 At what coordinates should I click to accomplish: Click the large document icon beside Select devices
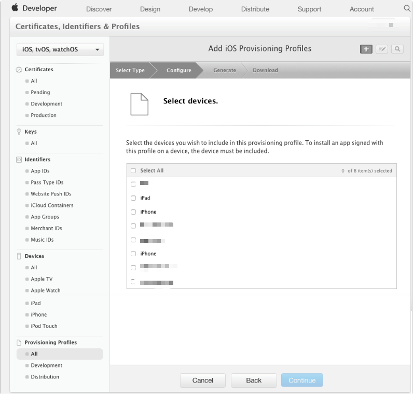(140, 104)
